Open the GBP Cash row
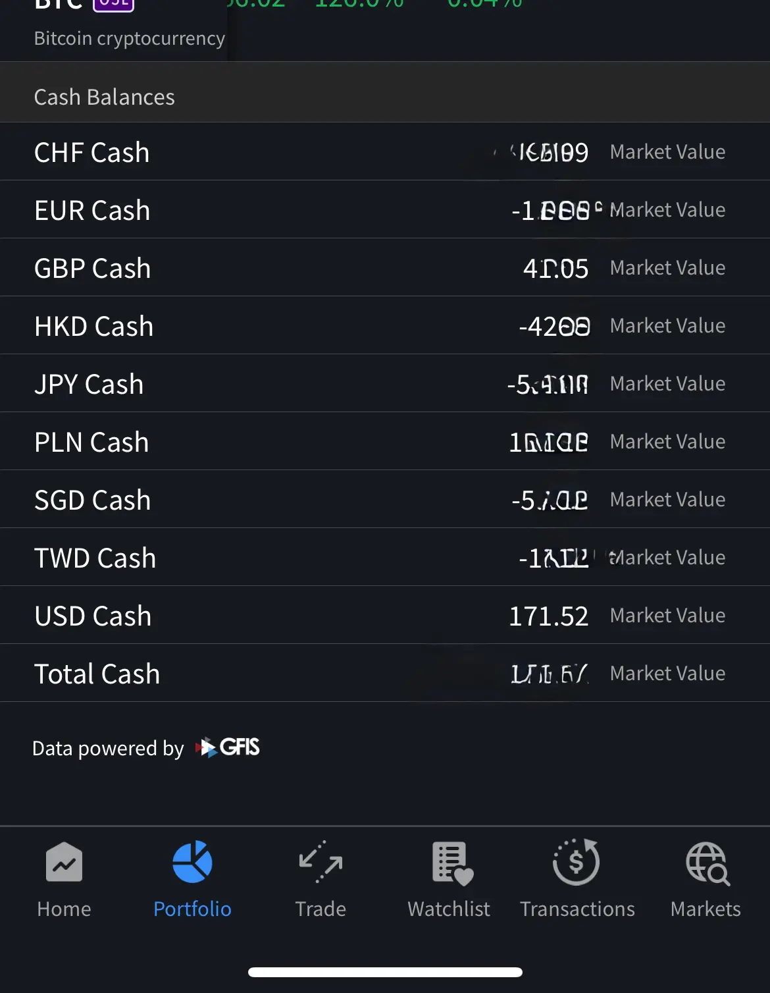 click(385, 267)
